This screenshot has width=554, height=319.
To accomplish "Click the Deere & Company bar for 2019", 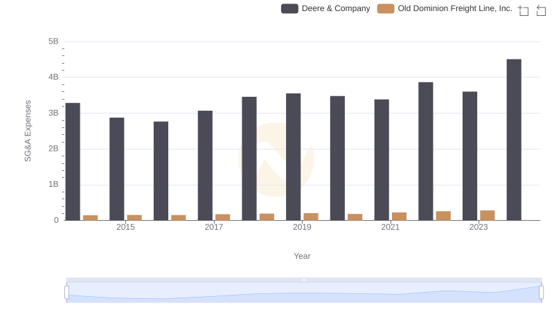I will [293, 157].
